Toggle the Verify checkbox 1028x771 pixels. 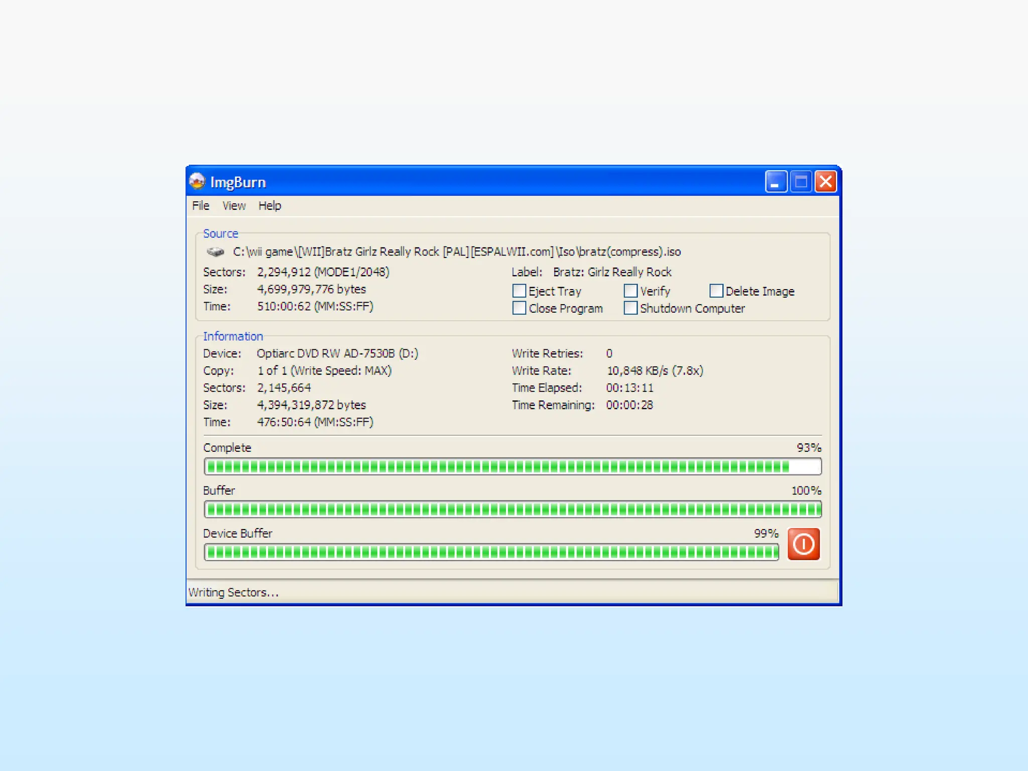coord(630,291)
